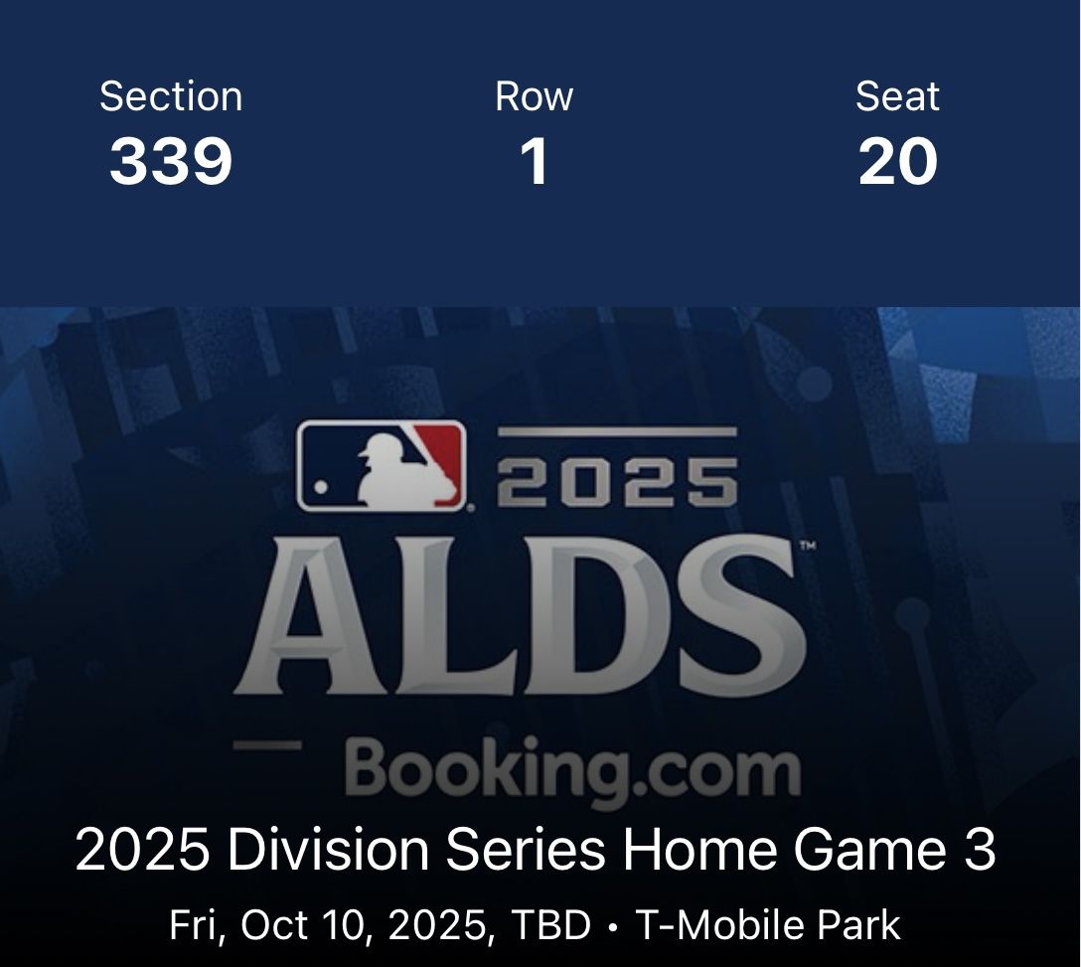Open the T-Mobile Park venue text
The width and height of the screenshot is (1081, 967).
[x=767, y=925]
